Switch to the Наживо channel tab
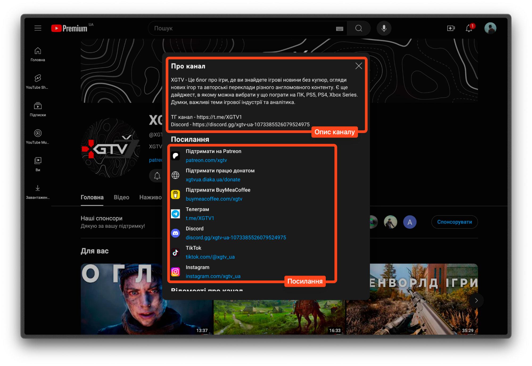This screenshot has height=366, width=532. (x=150, y=197)
